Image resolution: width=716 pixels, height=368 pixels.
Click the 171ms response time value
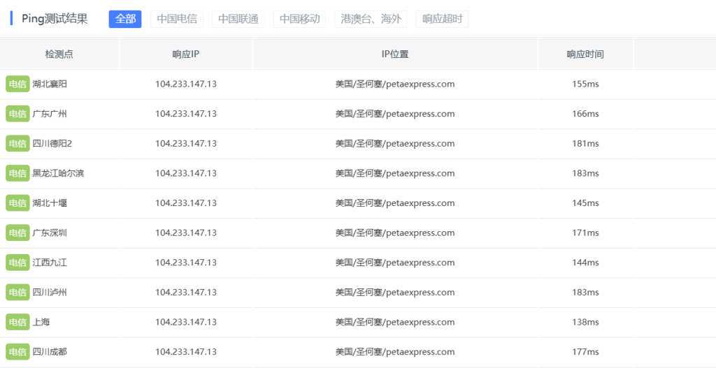pos(585,233)
